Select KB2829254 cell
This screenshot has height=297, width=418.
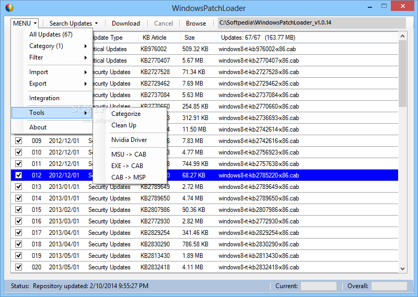point(155,233)
